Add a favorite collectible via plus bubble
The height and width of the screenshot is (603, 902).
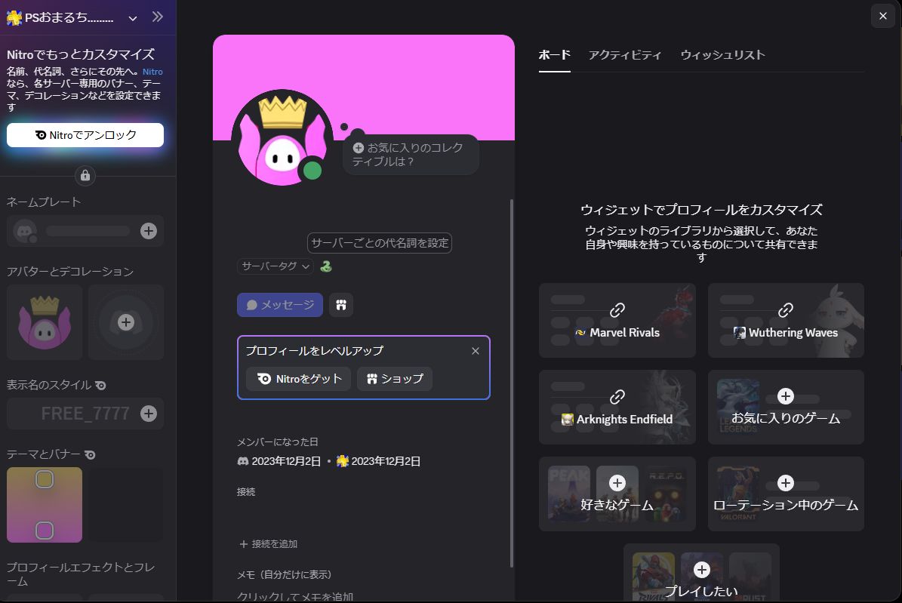click(x=411, y=154)
